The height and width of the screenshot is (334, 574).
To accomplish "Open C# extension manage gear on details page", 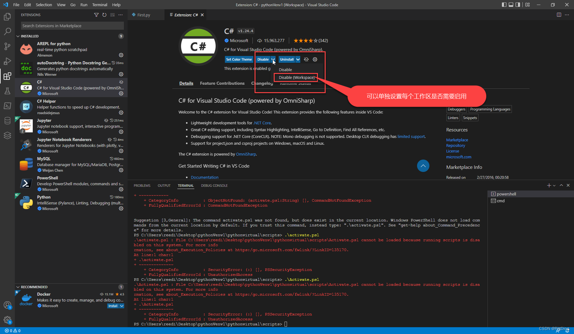I will (x=315, y=59).
